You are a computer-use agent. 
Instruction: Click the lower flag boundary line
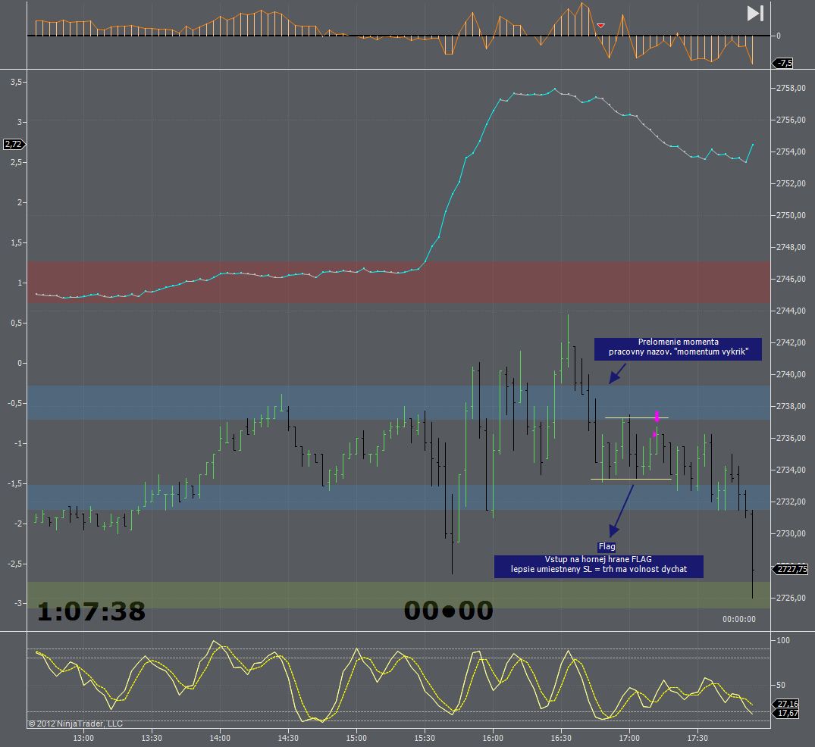point(631,479)
